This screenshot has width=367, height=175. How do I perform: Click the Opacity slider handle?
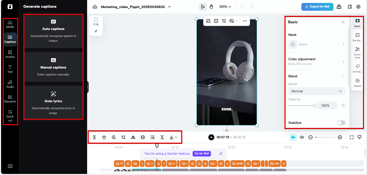pyautogui.click(x=315, y=105)
